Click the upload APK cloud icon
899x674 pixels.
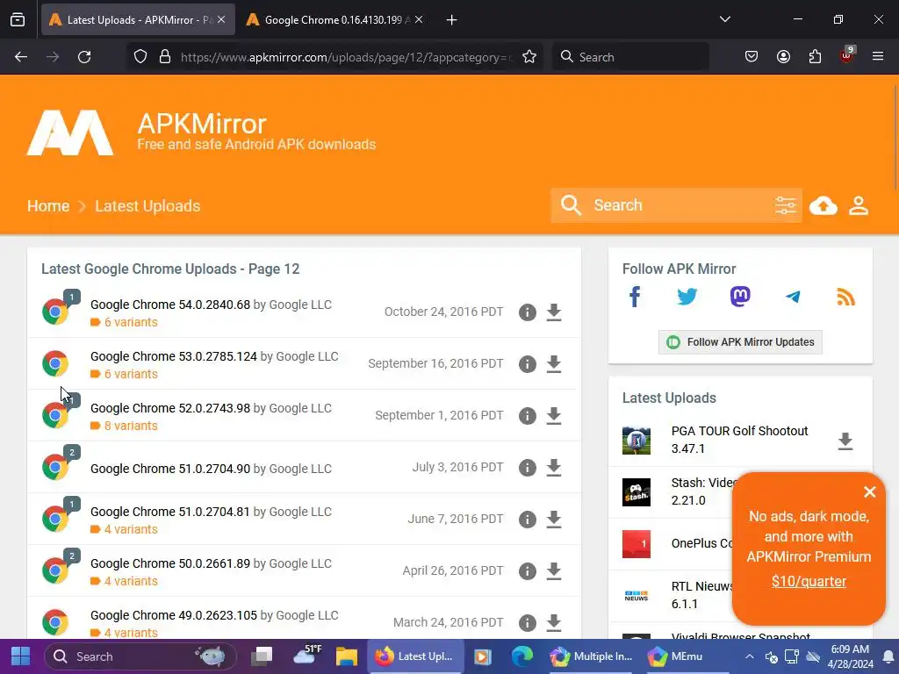point(823,205)
